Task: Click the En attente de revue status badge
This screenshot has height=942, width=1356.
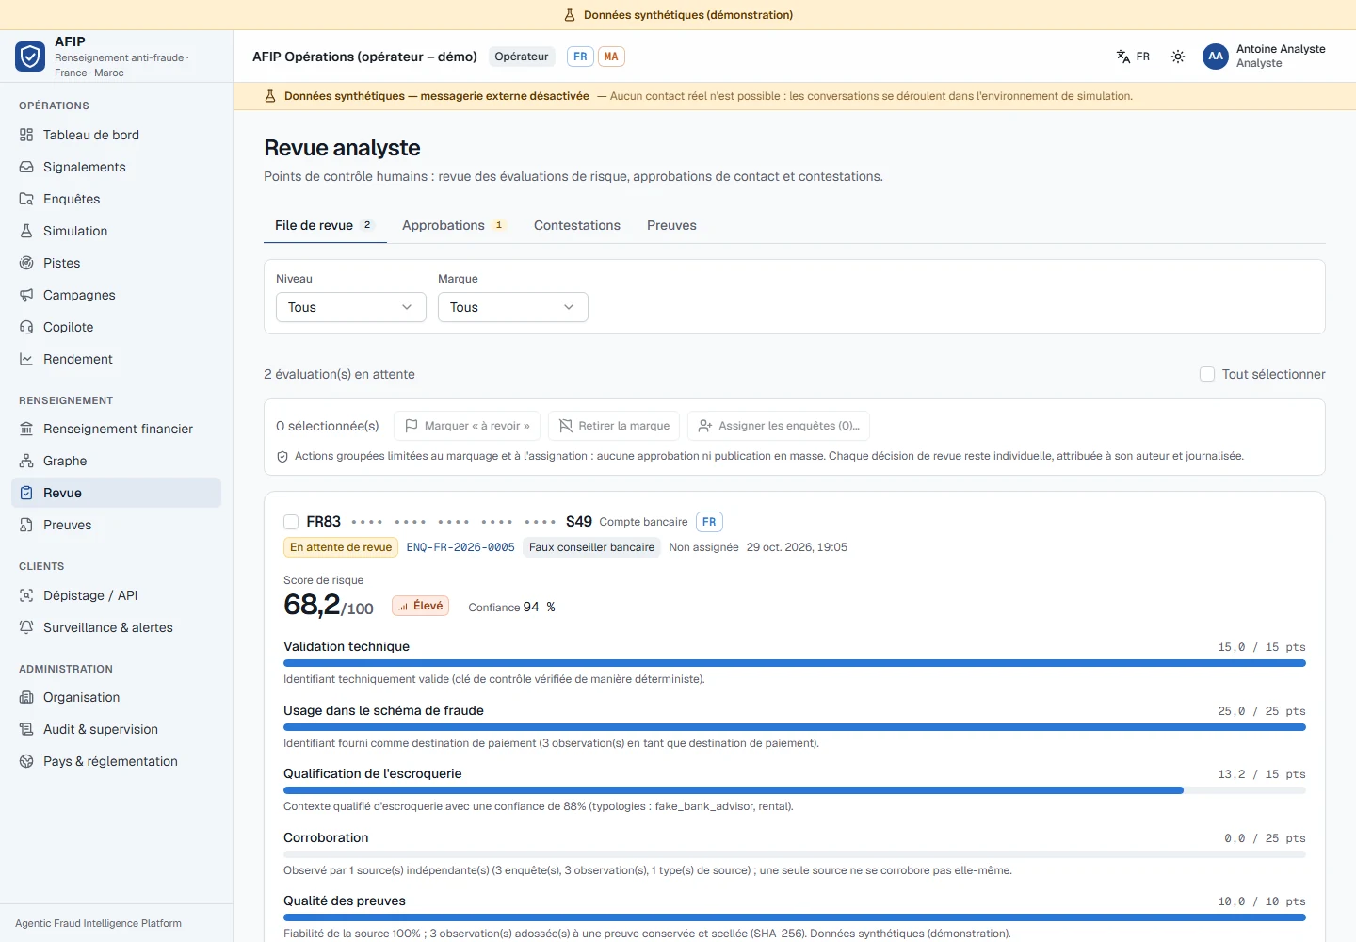Action: (341, 547)
